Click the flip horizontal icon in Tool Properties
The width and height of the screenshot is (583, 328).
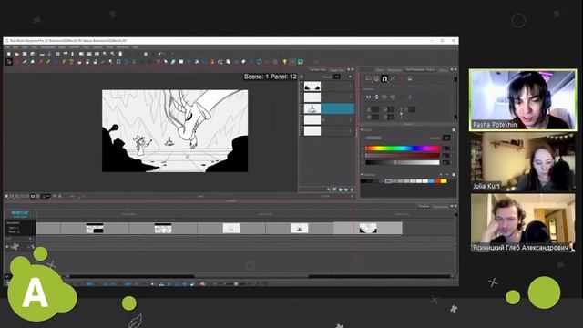[x=368, y=97]
